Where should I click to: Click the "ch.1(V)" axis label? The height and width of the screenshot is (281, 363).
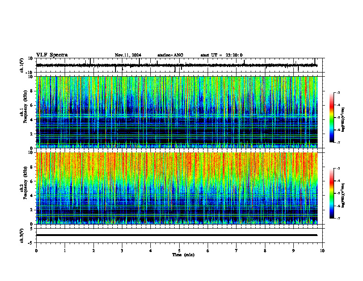[22, 65]
